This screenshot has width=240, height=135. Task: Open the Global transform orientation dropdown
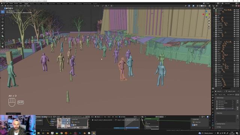point(97,6)
